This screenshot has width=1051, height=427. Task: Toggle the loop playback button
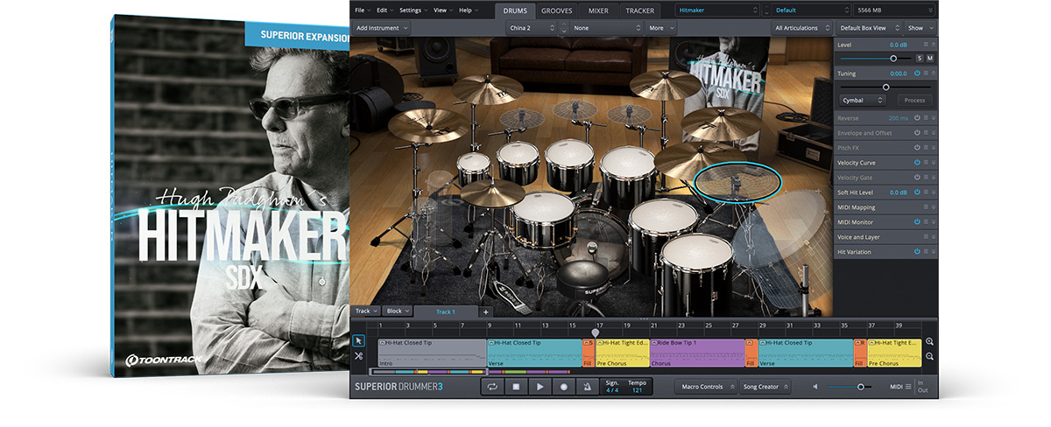tap(492, 386)
